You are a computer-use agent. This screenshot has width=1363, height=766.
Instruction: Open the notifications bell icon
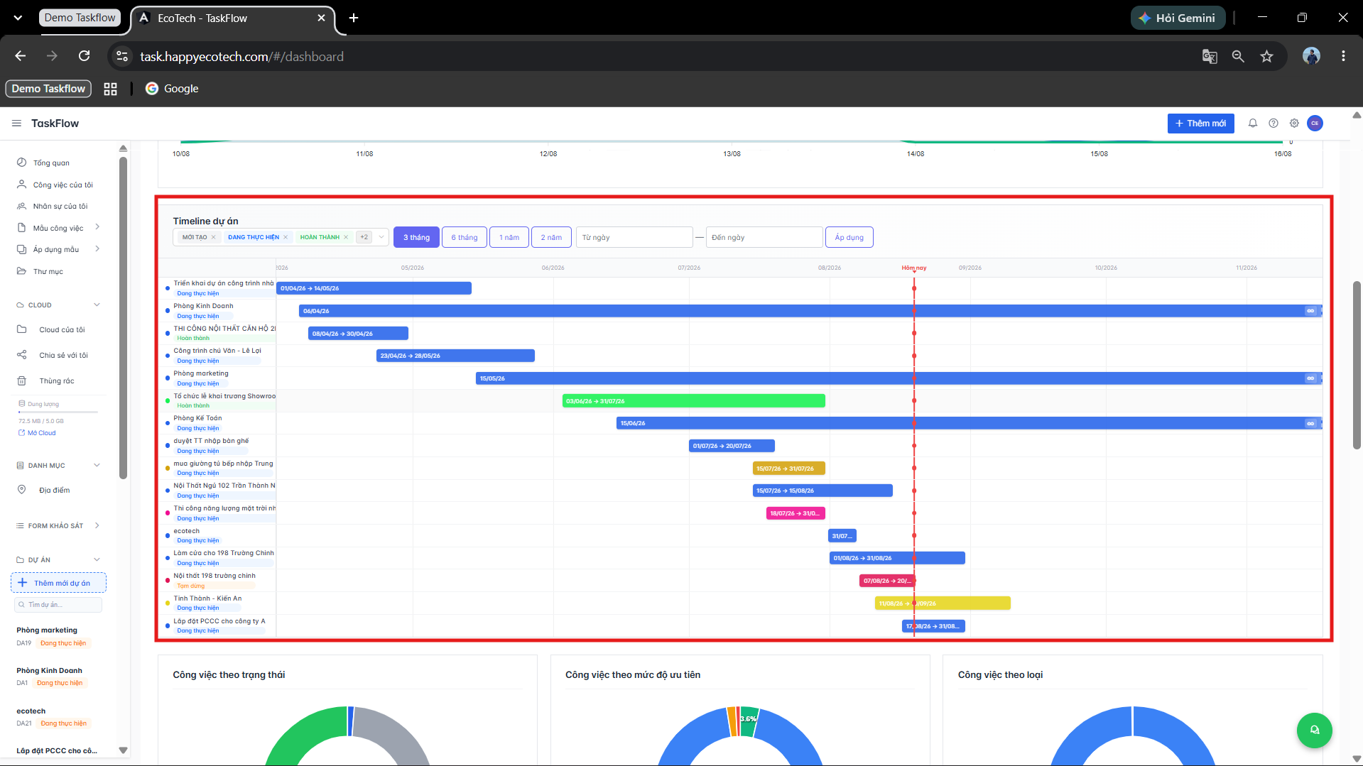point(1253,124)
